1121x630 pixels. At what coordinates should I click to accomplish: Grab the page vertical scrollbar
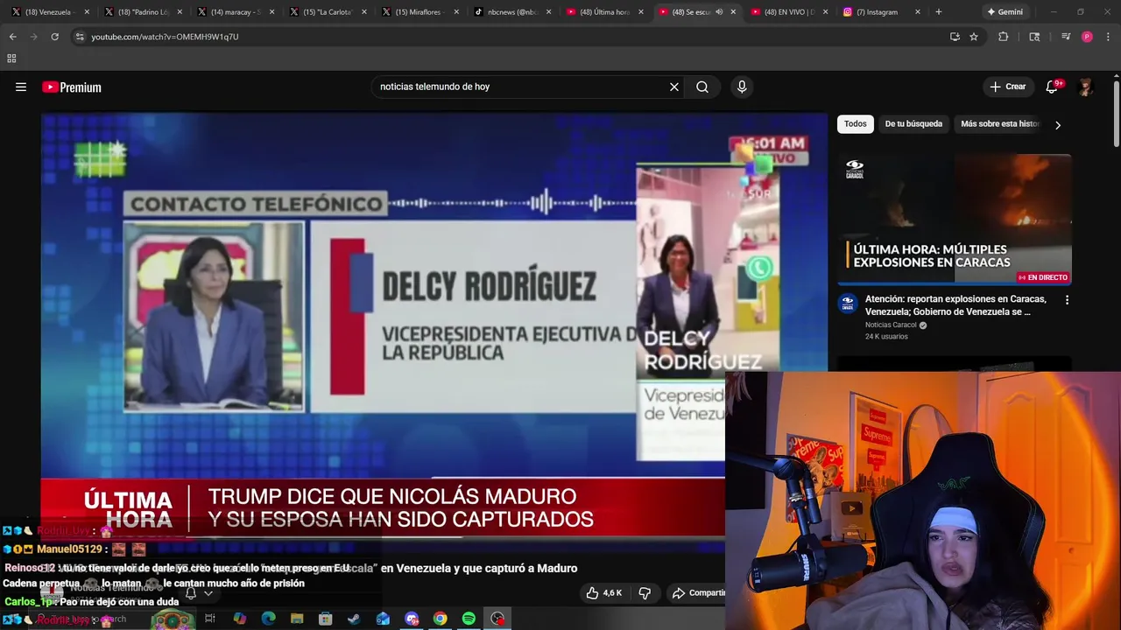tap(1117, 114)
